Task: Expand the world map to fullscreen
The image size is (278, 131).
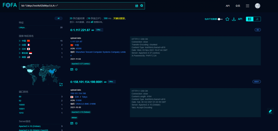Action: (x=61, y=84)
